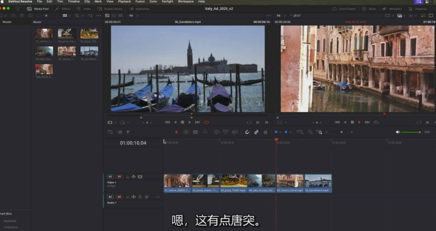This screenshot has height=231, width=436.
Task: Enable Loop in the source viewer
Action: point(206,122)
